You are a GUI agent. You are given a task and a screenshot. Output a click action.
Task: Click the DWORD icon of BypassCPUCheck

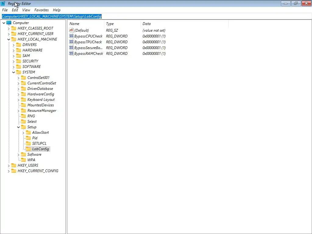[x=71, y=36]
